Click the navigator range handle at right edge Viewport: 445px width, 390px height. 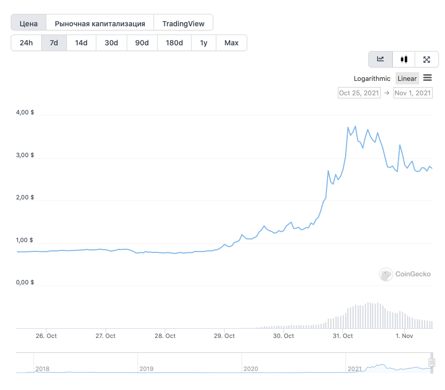(x=432, y=363)
